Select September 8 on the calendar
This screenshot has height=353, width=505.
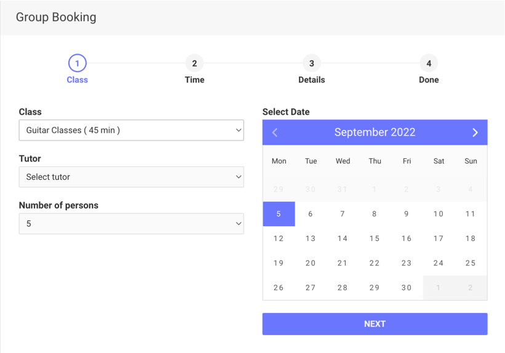point(375,214)
